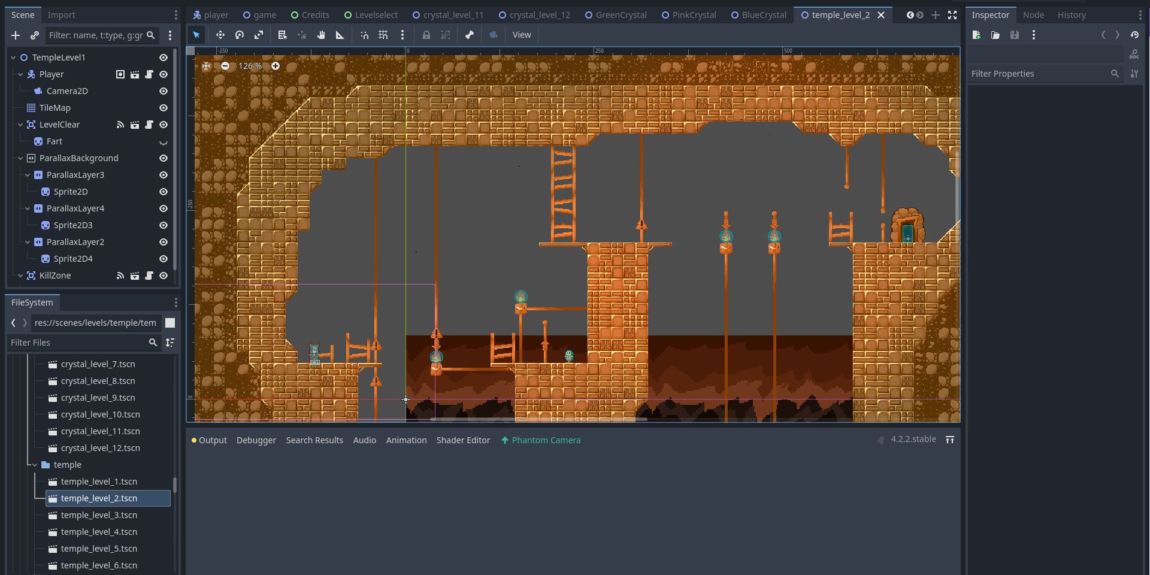Viewport: 1150px width, 575px height.
Task: Select the Ruler measuring tool
Action: pyautogui.click(x=340, y=35)
